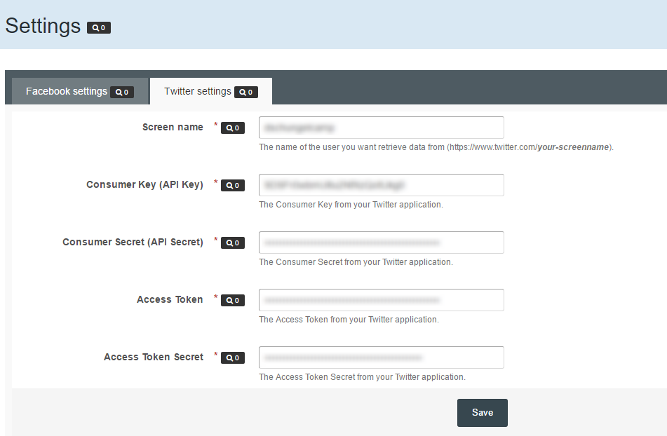Focus the Screen name input field
The image size is (667, 436).
pyautogui.click(x=381, y=128)
